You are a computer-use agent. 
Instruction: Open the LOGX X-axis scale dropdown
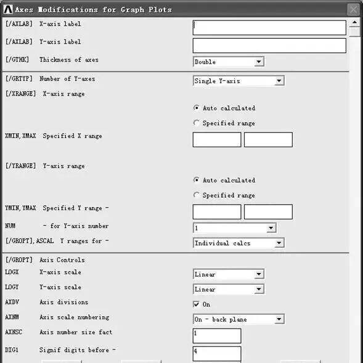point(229,274)
